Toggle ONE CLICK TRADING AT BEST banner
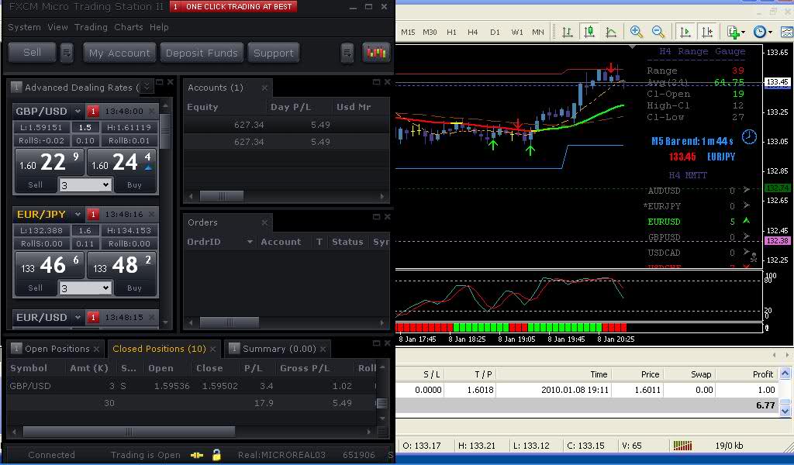Screen dimensions: 794x465 232,7
